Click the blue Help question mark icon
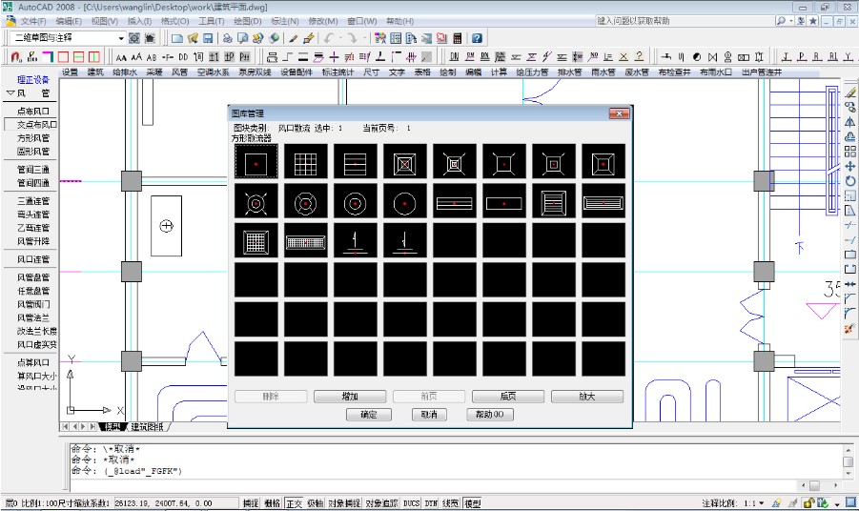Screen dimensions: 859x511 [476, 38]
